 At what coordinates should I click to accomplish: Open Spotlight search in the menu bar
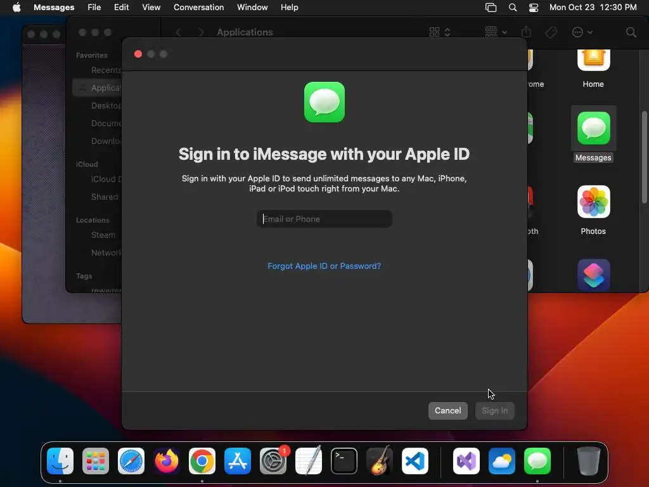[512, 8]
